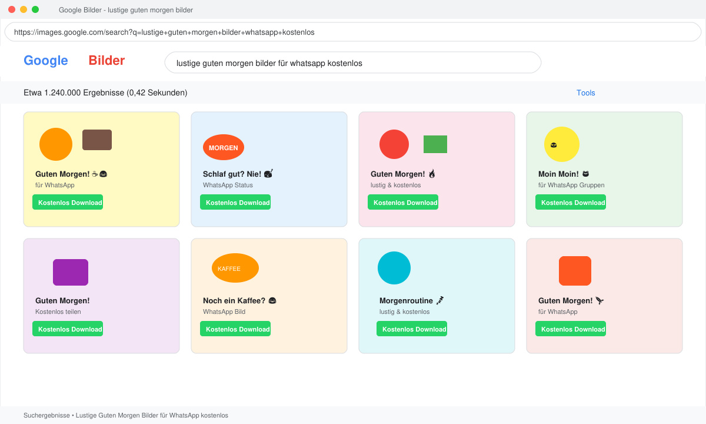Download the 'Guten Morgen!' coffee card for WhatsApp

[x=68, y=202]
